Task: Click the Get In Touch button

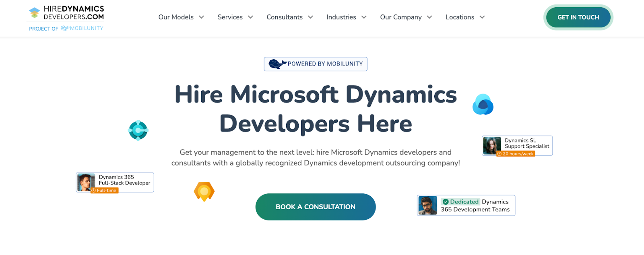Action: pos(578,17)
